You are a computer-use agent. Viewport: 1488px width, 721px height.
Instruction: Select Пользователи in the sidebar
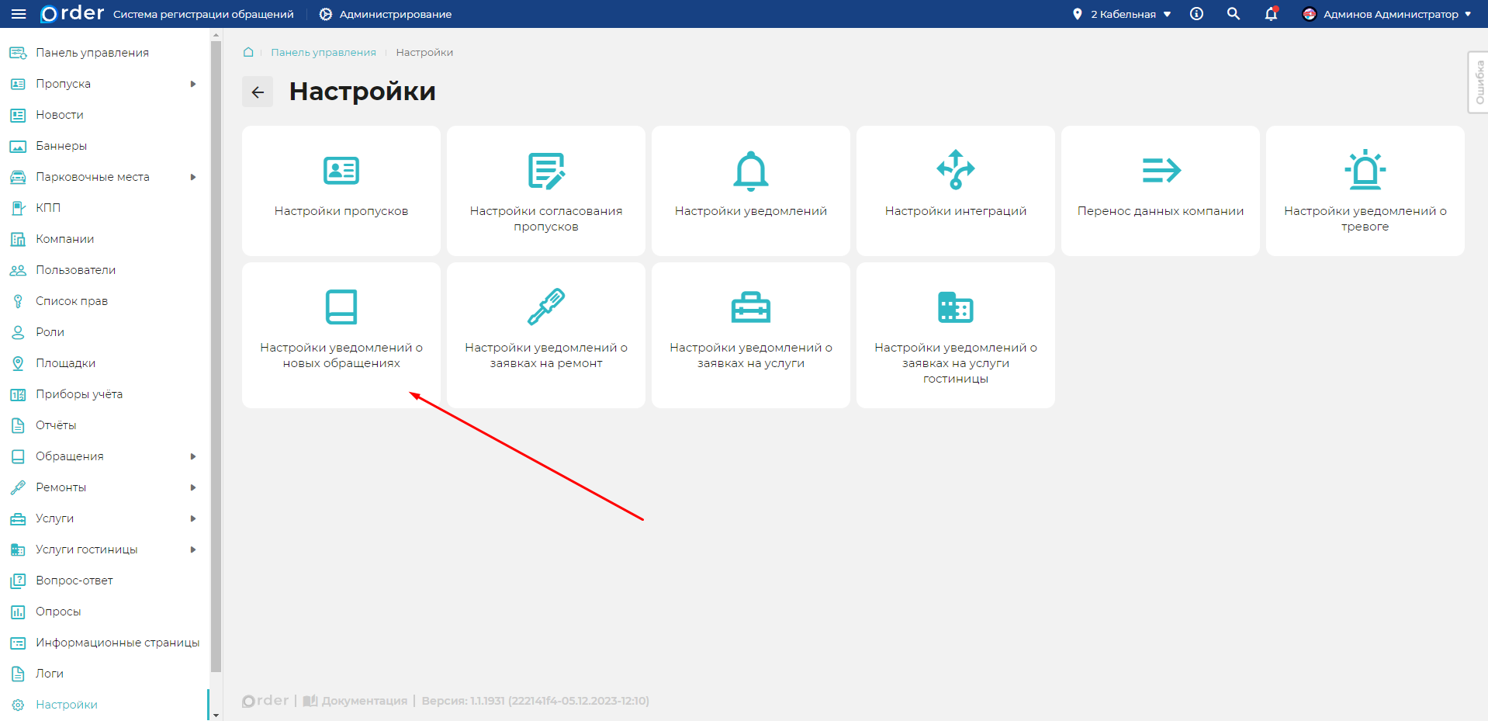75,270
